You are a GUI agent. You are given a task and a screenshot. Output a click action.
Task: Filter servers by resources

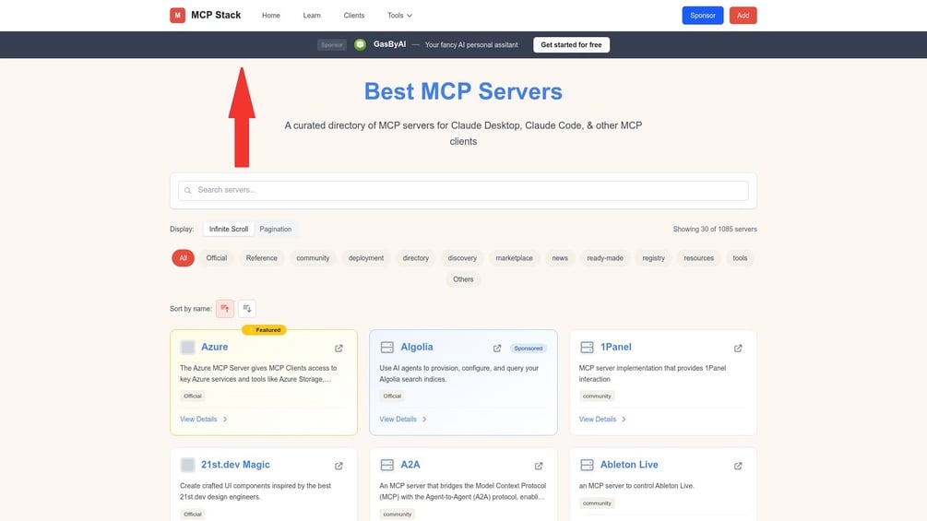pyautogui.click(x=699, y=258)
